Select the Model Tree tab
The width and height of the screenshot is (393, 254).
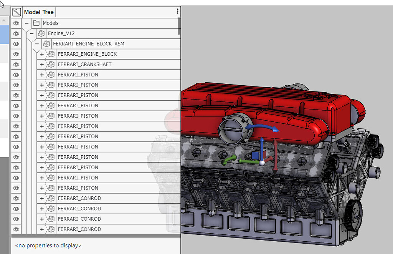click(38, 12)
